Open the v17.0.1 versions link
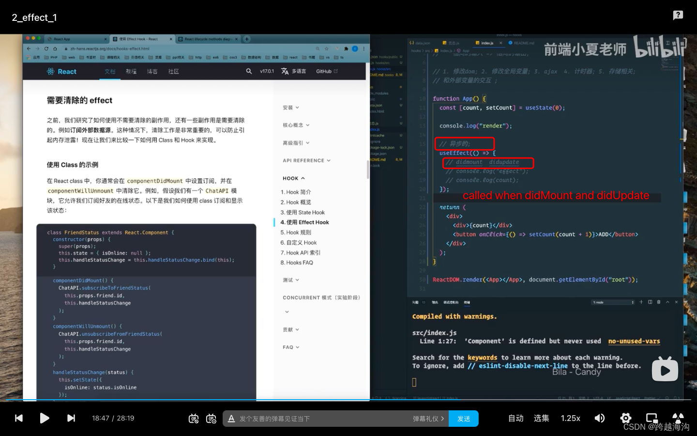Viewport: 697px width, 436px height. tap(267, 71)
